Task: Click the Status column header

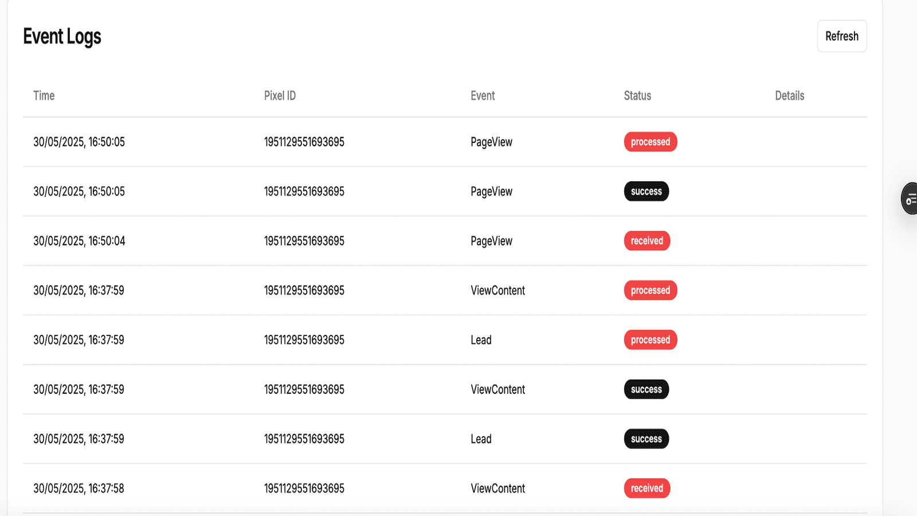Action: 637,96
